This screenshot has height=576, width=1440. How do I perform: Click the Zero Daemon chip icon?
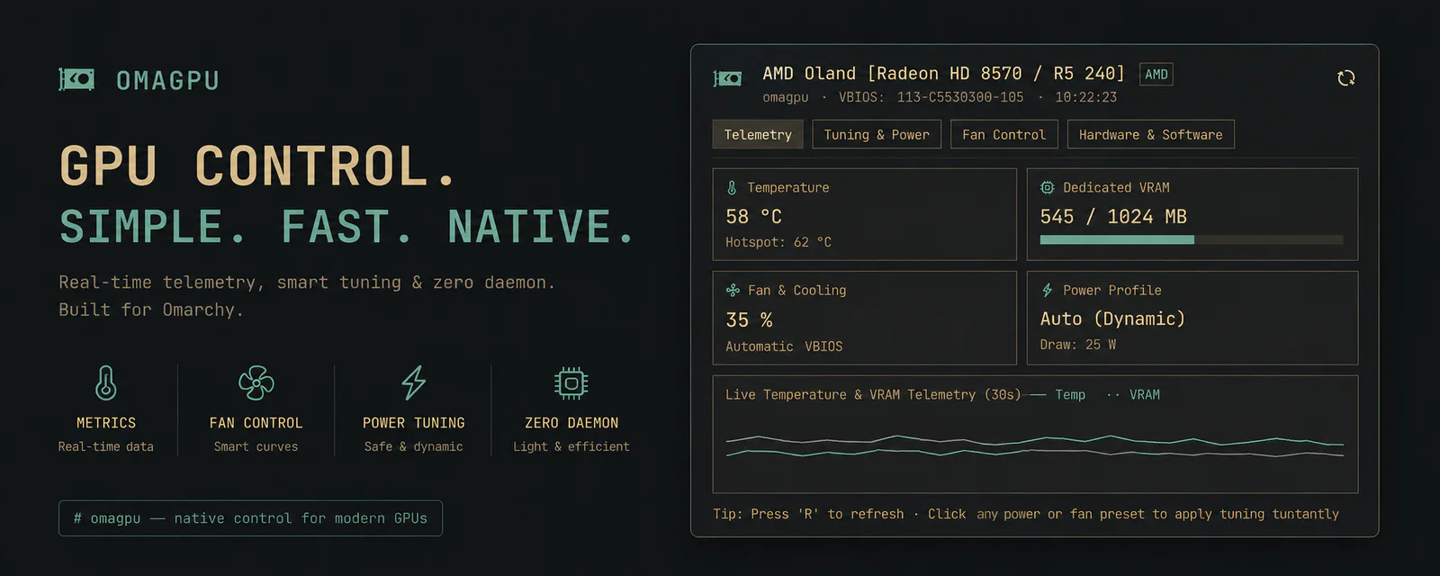pyautogui.click(x=571, y=382)
